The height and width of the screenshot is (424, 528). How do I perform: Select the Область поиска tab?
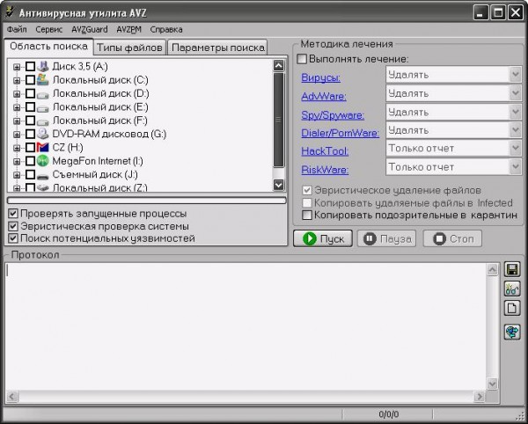pyautogui.click(x=48, y=47)
